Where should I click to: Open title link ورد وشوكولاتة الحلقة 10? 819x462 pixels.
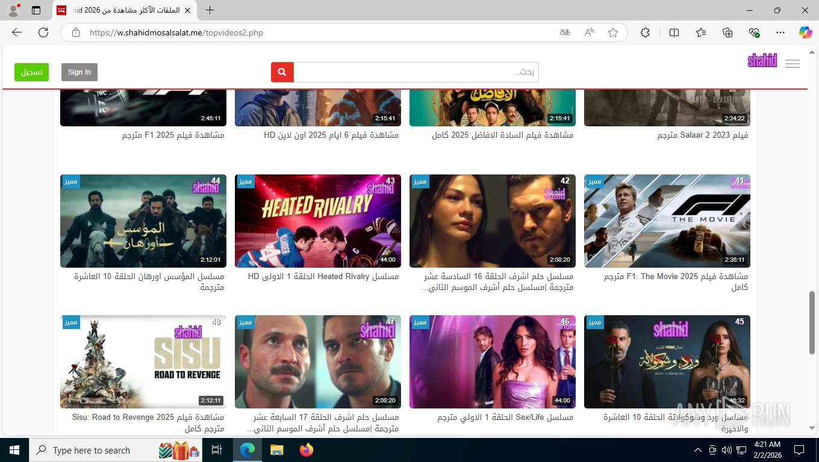click(676, 422)
